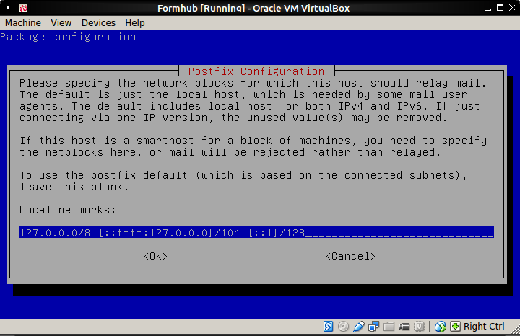
Task: Select <Cancel> in the Postfix dialog
Action: [x=350, y=256]
